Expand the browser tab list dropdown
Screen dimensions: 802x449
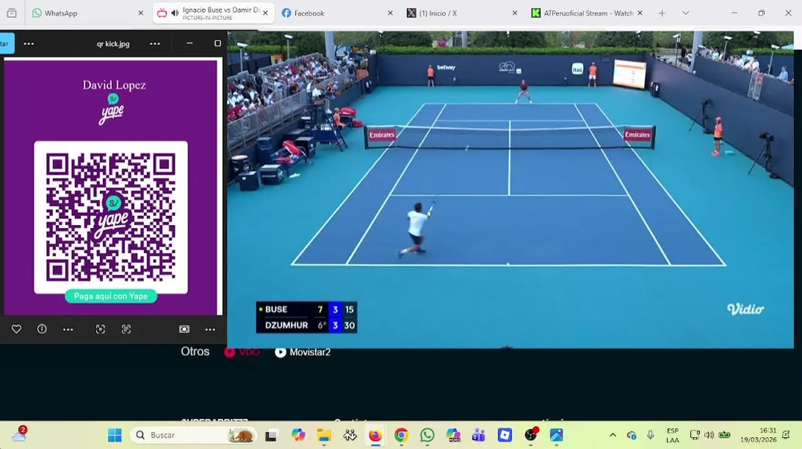[x=685, y=13]
